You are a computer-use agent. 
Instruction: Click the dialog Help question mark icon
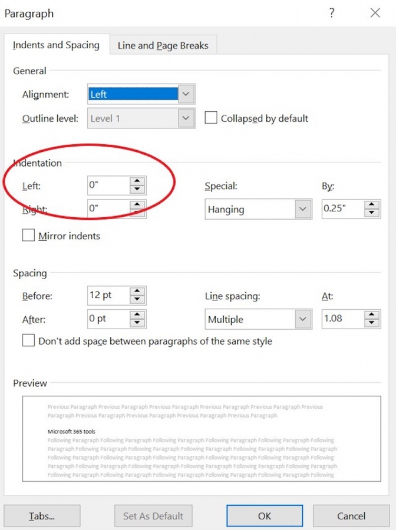pos(332,13)
